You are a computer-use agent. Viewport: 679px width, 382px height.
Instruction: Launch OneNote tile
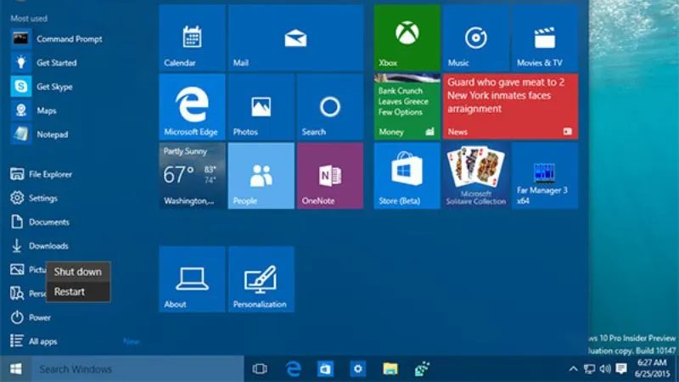click(x=329, y=176)
